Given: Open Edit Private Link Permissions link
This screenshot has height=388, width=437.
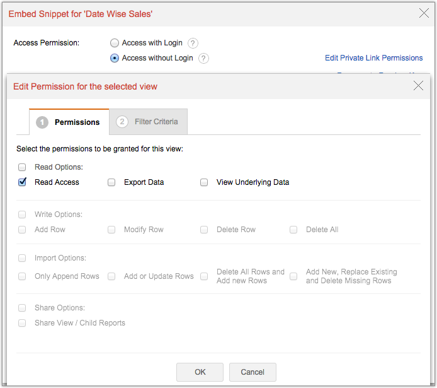Looking at the screenshot, I should pos(373,58).
